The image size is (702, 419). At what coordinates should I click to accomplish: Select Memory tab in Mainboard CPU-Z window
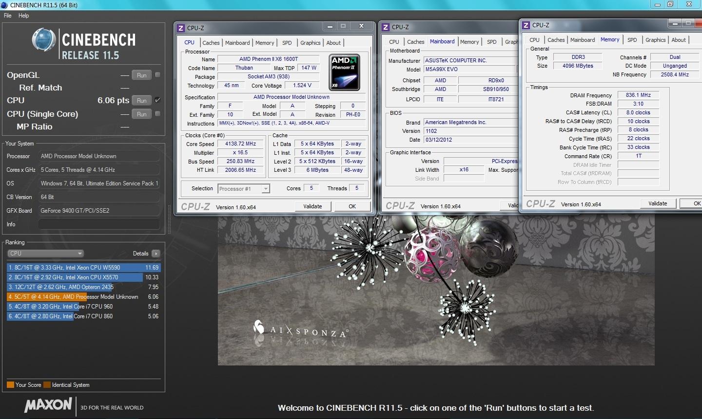(469, 42)
